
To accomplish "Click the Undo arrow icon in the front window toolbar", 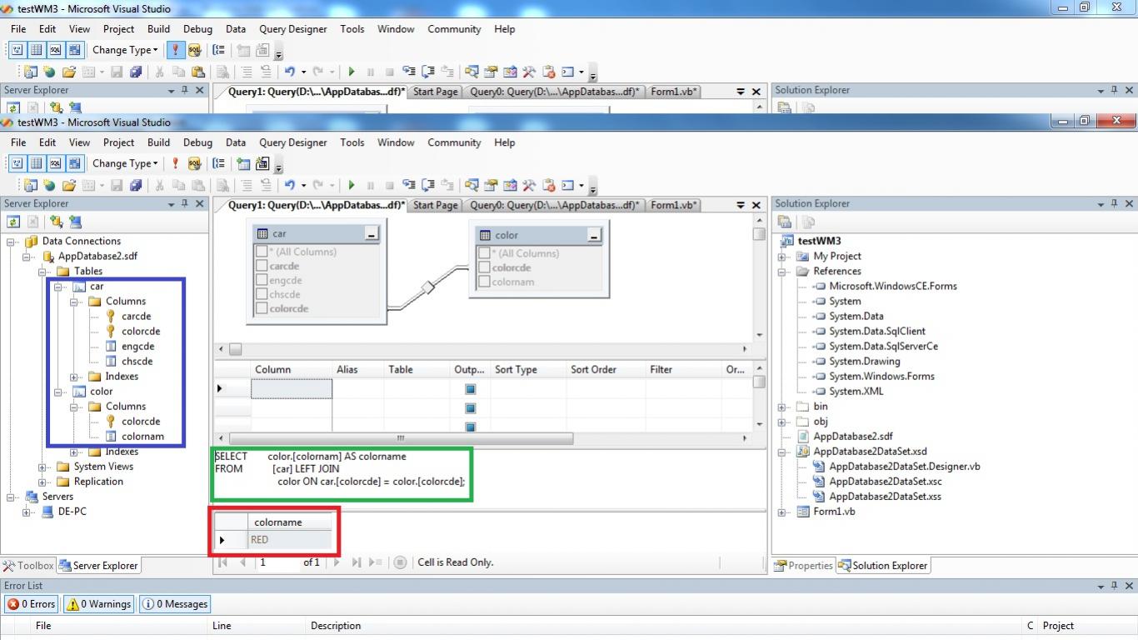I will 290,185.
